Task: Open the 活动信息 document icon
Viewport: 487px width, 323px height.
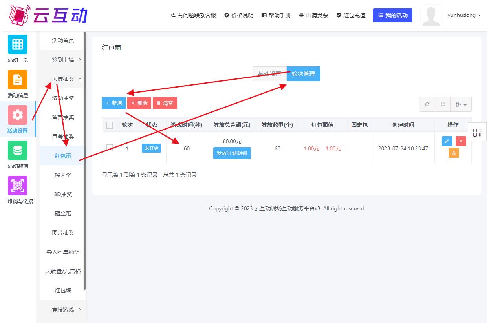Action: 18,80
